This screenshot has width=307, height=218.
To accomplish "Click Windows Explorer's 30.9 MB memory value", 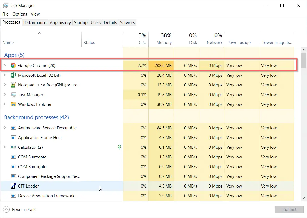I will click(164, 104).
